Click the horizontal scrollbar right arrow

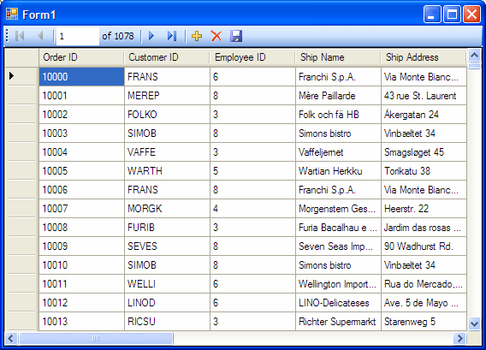pyautogui.click(x=460, y=338)
